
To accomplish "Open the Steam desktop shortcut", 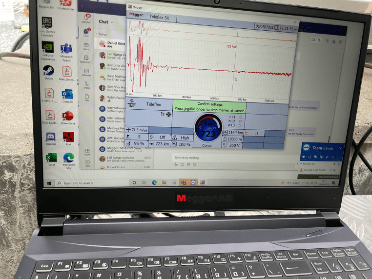I will pos(48,73).
